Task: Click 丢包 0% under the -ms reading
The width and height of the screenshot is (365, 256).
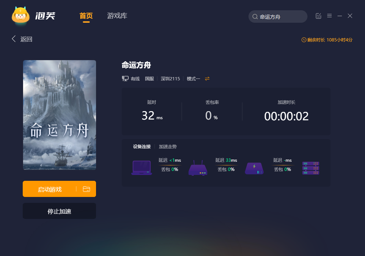Action: pyautogui.click(x=283, y=169)
